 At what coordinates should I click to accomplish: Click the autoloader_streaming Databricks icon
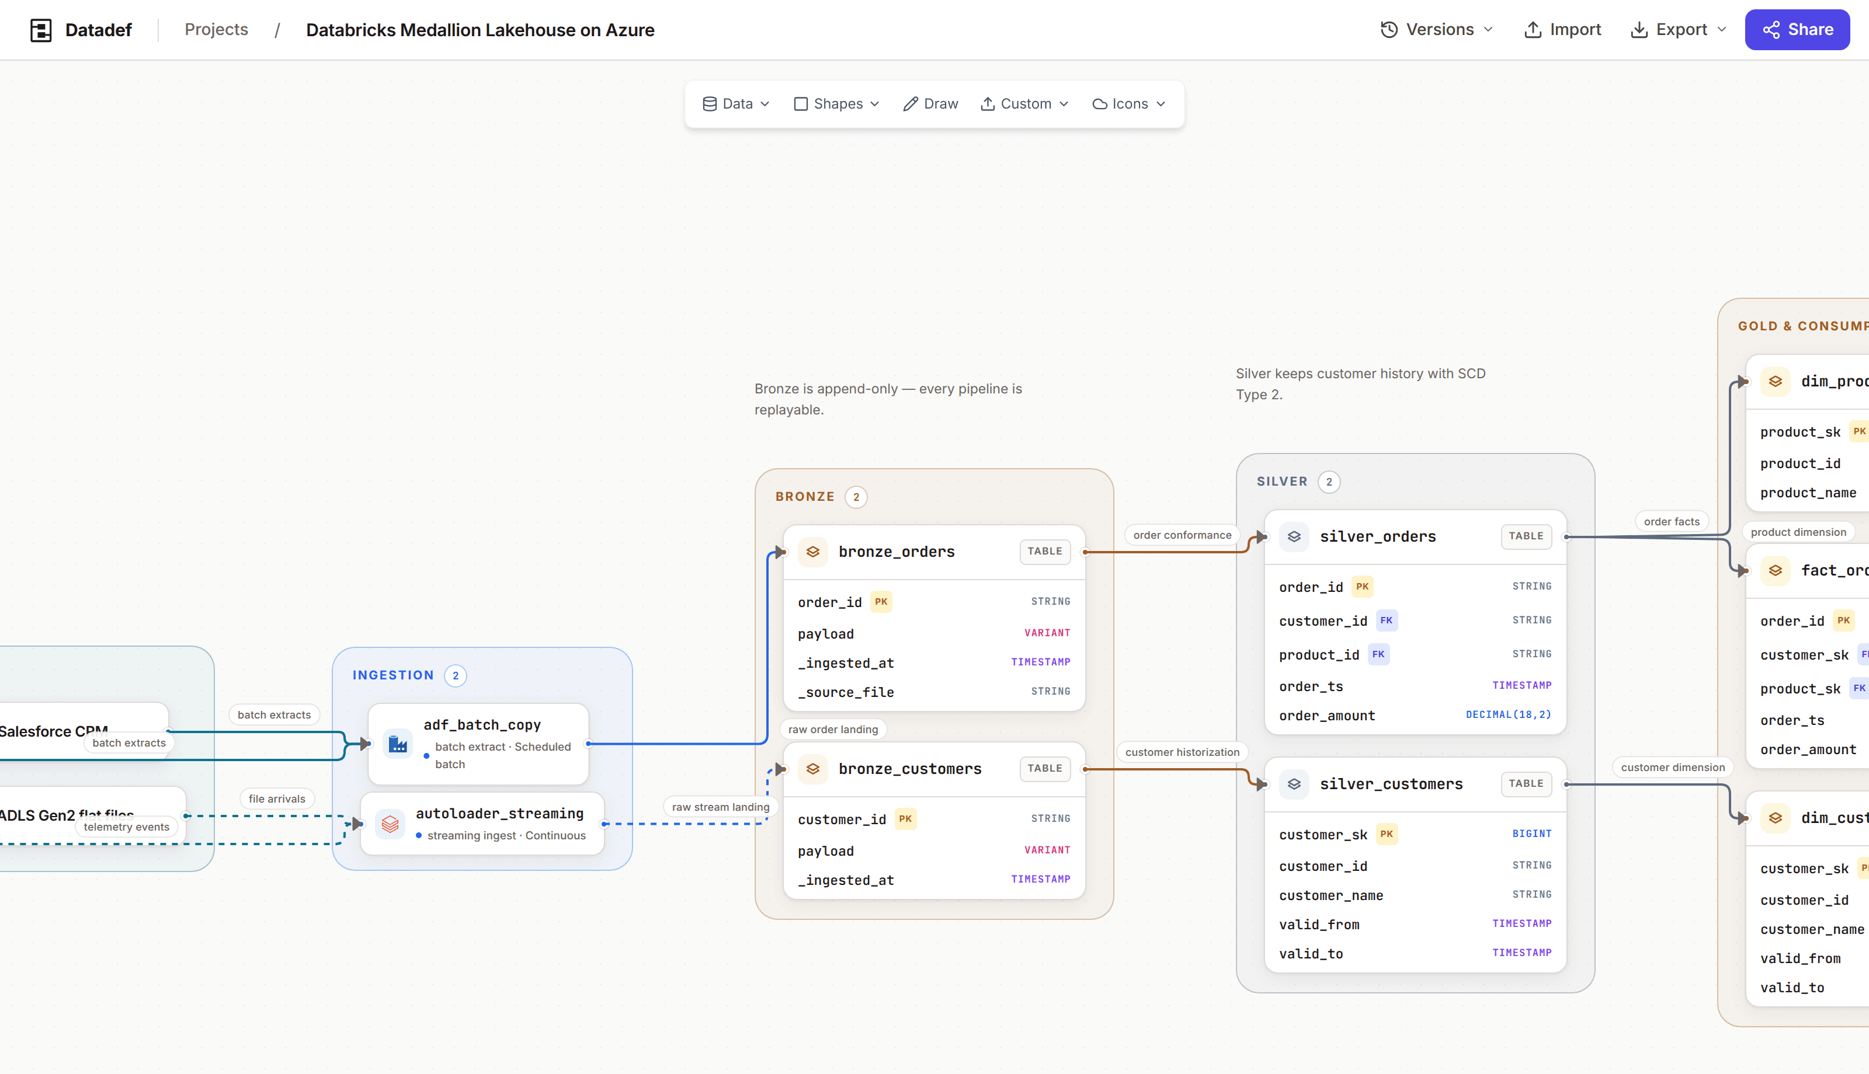(x=390, y=824)
